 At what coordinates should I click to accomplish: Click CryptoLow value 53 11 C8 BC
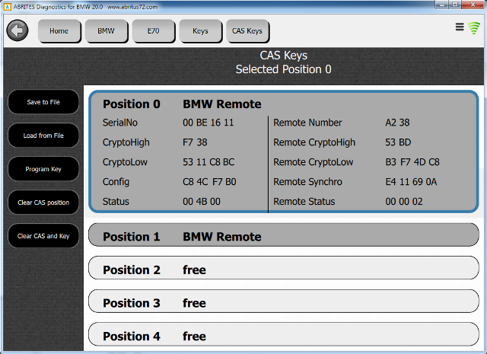pos(208,162)
